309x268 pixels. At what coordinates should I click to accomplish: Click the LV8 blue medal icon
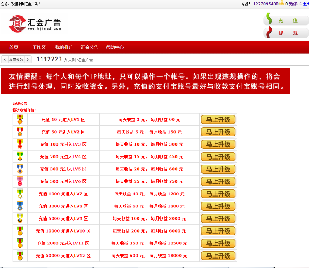point(20,206)
